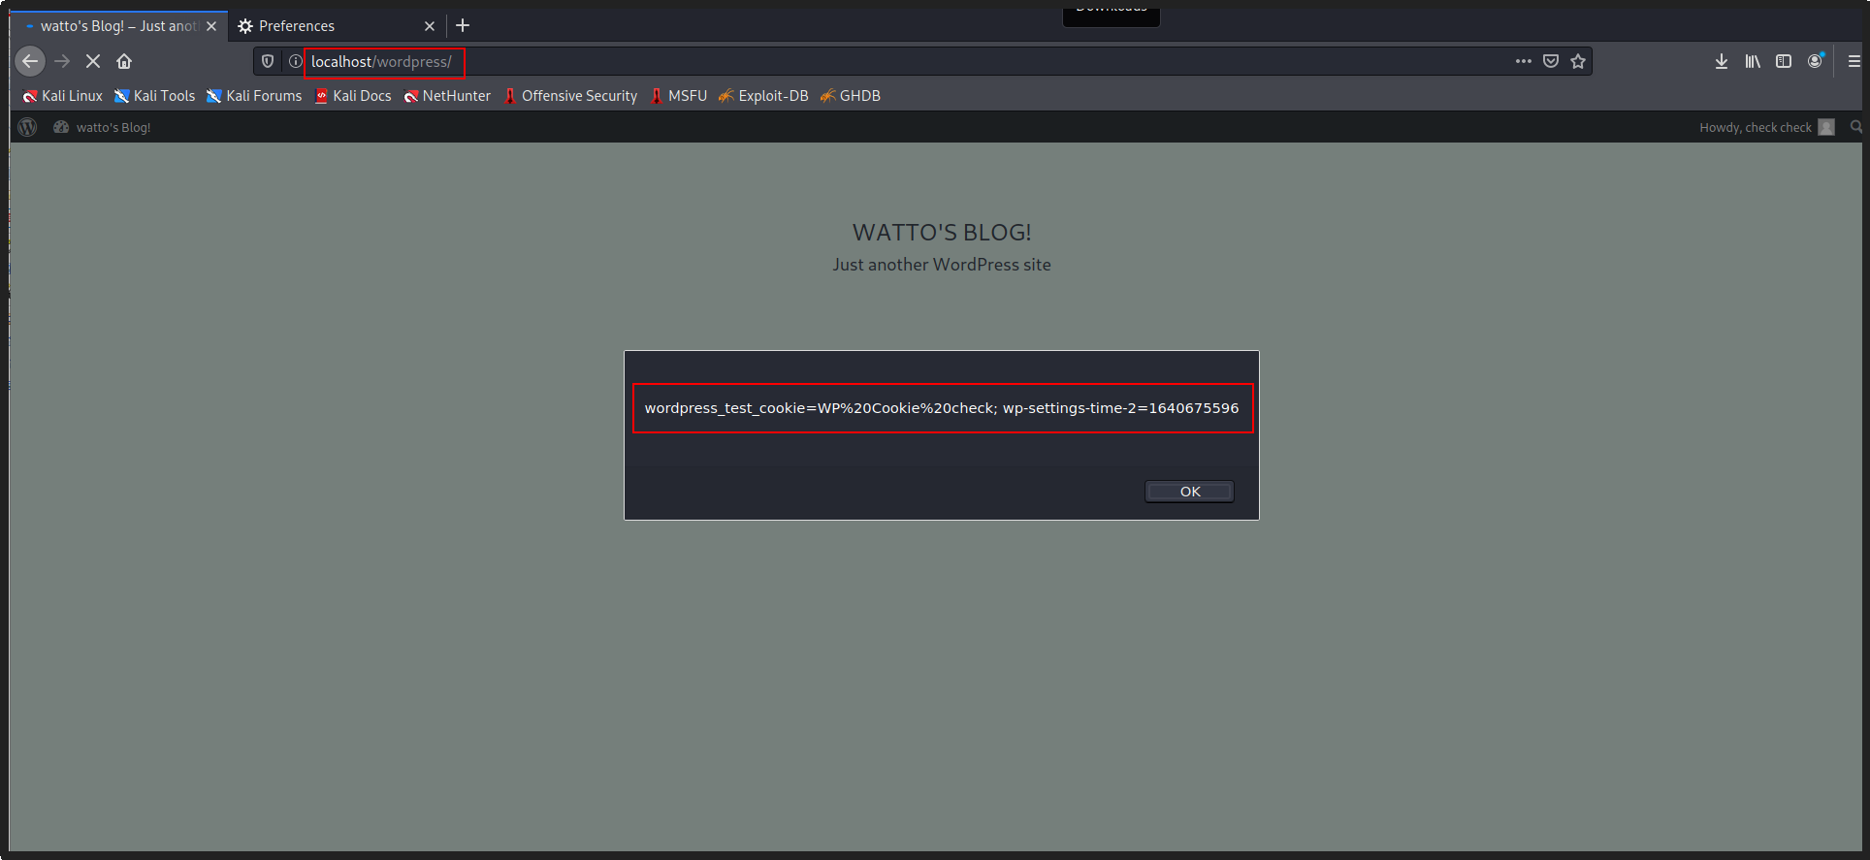
Task: Click the WATTO'S BLOG! site title
Action: tap(942, 233)
